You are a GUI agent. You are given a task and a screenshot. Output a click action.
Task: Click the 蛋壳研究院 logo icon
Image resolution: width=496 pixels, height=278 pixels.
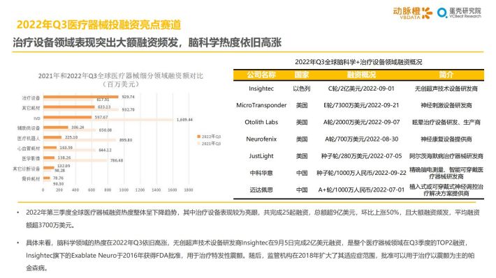point(442,13)
